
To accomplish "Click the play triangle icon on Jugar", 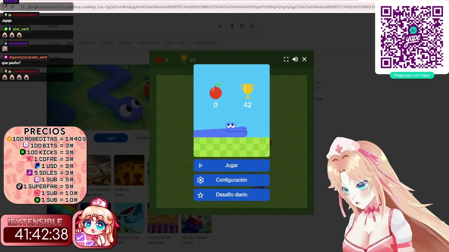I will tap(201, 166).
